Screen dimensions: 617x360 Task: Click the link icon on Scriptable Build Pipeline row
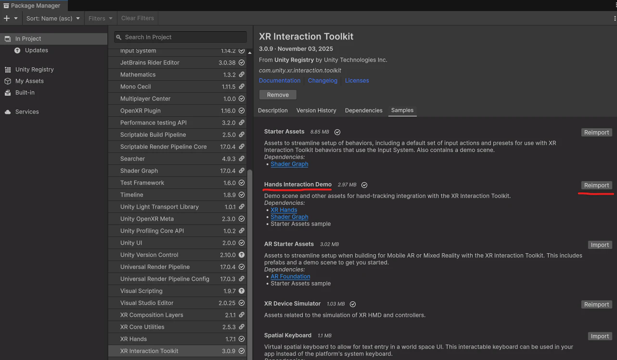[242, 135]
